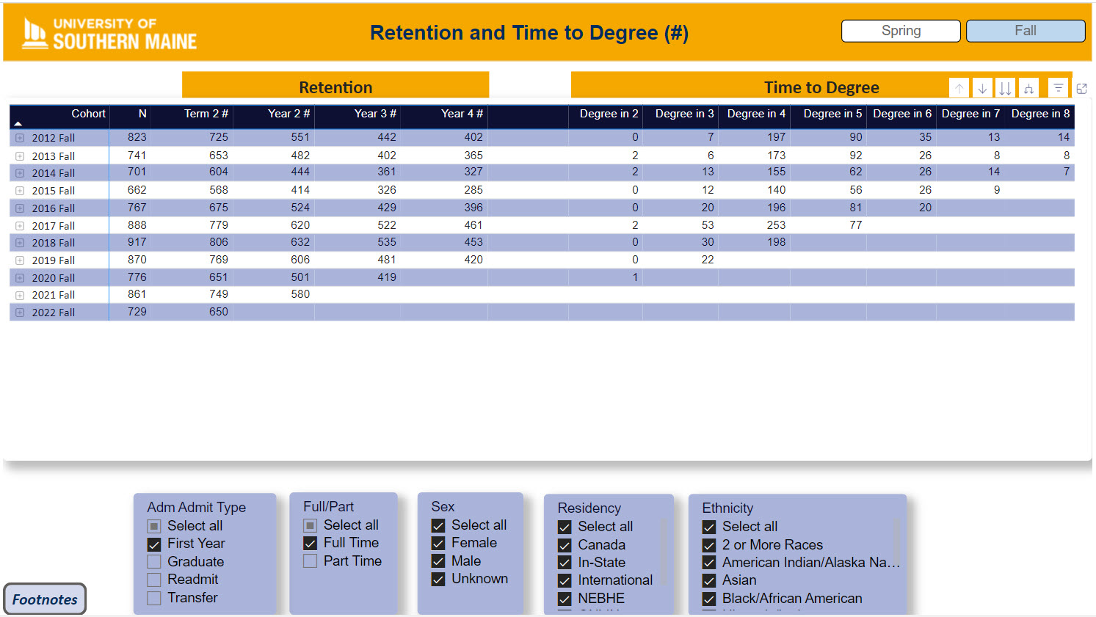
Task: Open the table in focus mode
Action: 1081,88
